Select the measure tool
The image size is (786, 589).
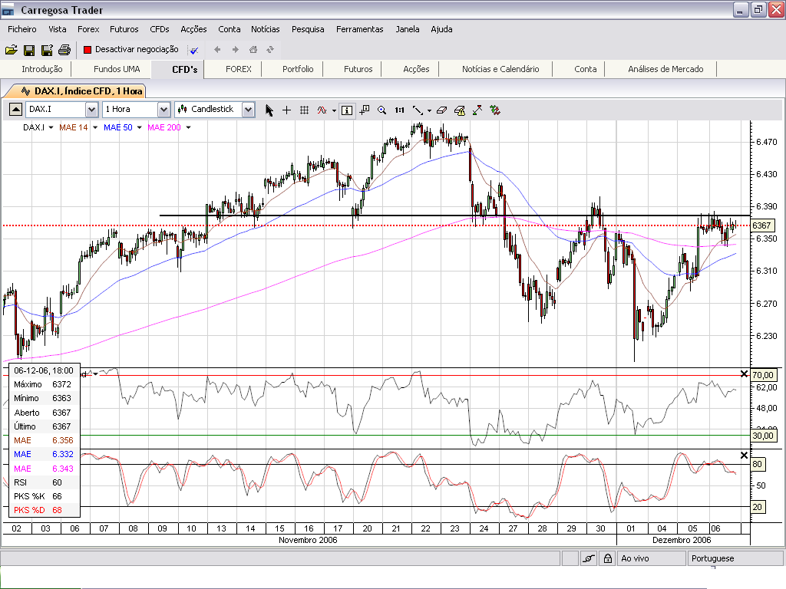click(x=478, y=110)
